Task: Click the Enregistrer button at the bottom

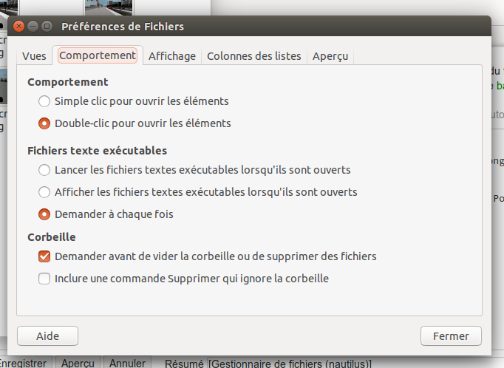Action: click(24, 364)
